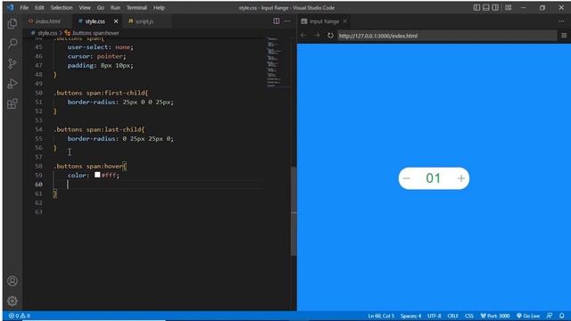Click the #fff color swatch
This screenshot has height=321, width=571.
(97, 175)
